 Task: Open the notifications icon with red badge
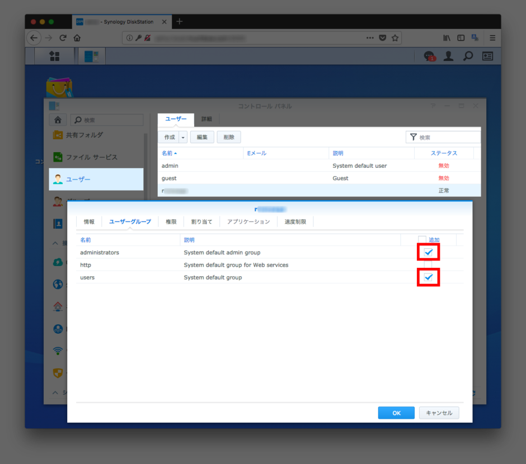429,56
